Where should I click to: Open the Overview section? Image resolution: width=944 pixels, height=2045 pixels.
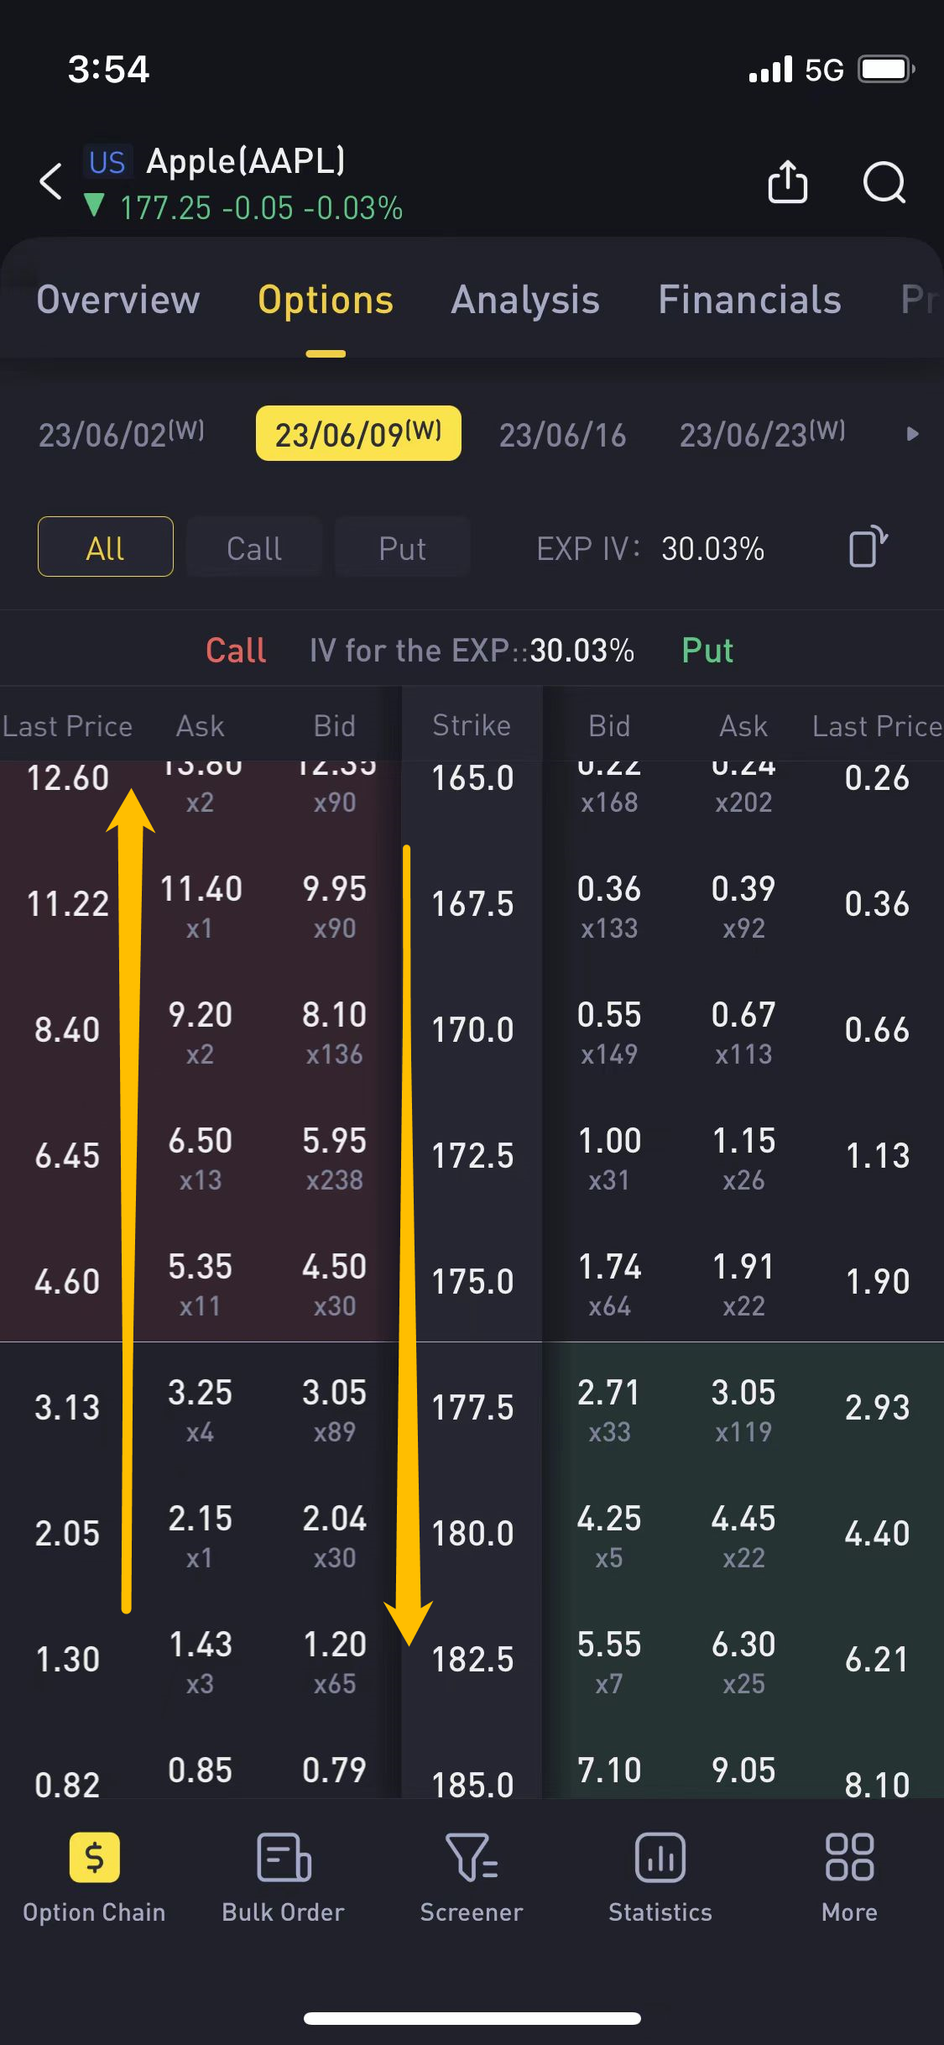(117, 300)
